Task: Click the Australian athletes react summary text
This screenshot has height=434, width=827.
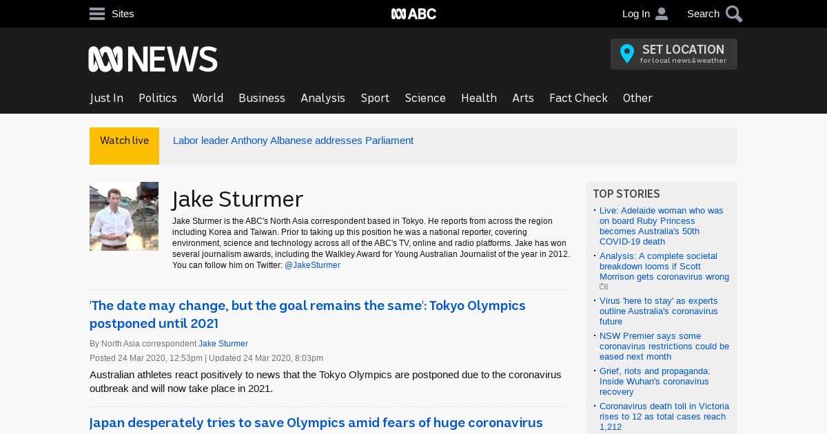Action: click(325, 382)
